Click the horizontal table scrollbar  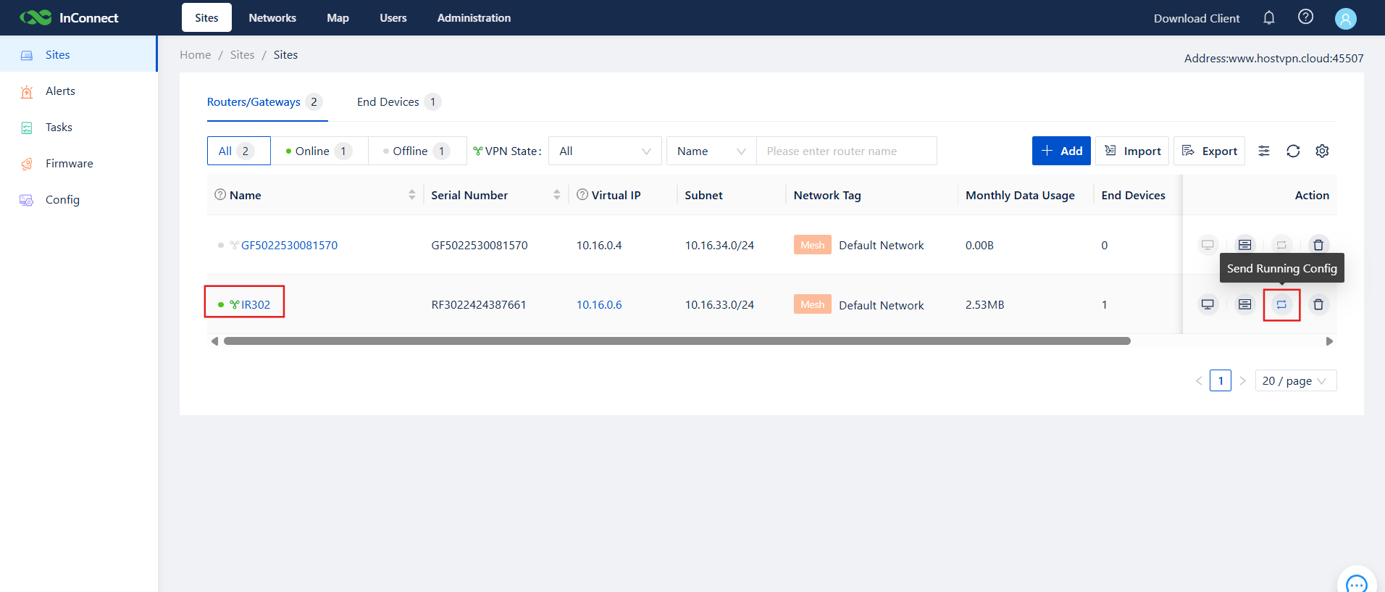point(677,341)
